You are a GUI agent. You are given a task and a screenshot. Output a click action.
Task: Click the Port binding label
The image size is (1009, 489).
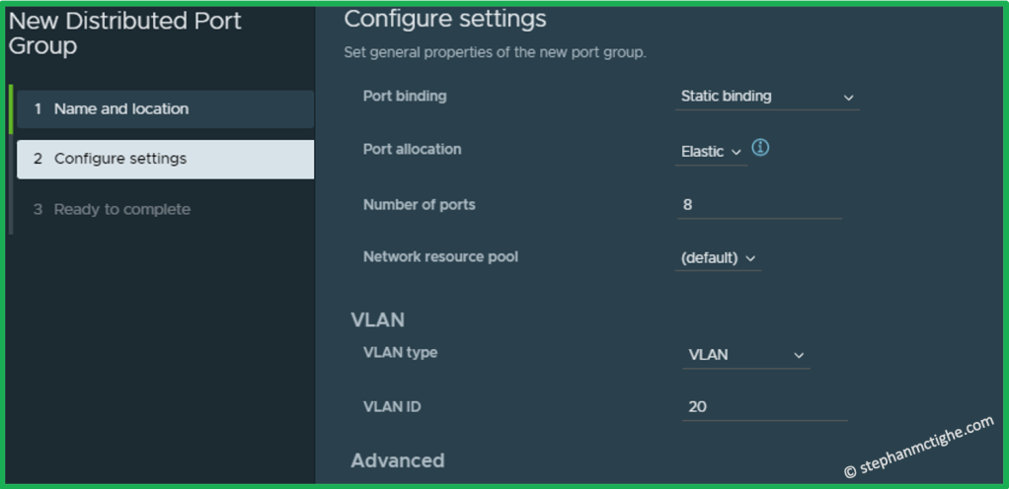pos(405,97)
